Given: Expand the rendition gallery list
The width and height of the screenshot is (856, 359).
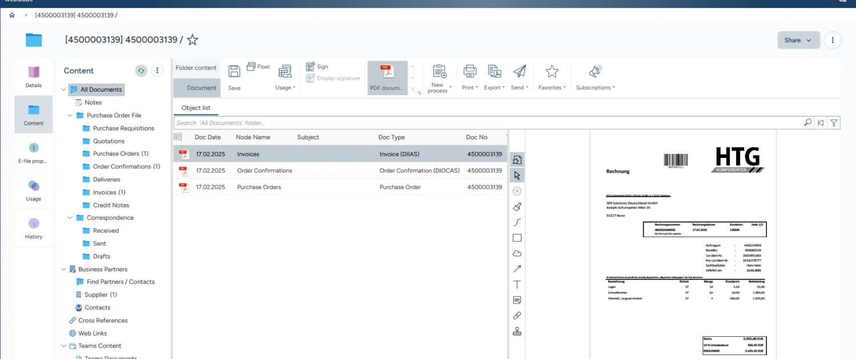Looking at the screenshot, I should 413,89.
